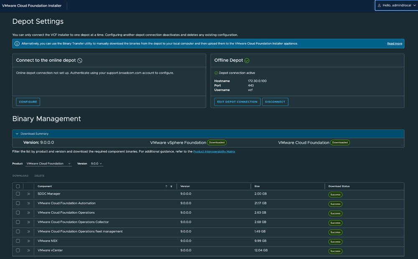This screenshot has width=418, height=259.
Task: Expand details for SDDC Manager row
Action: tap(28, 194)
